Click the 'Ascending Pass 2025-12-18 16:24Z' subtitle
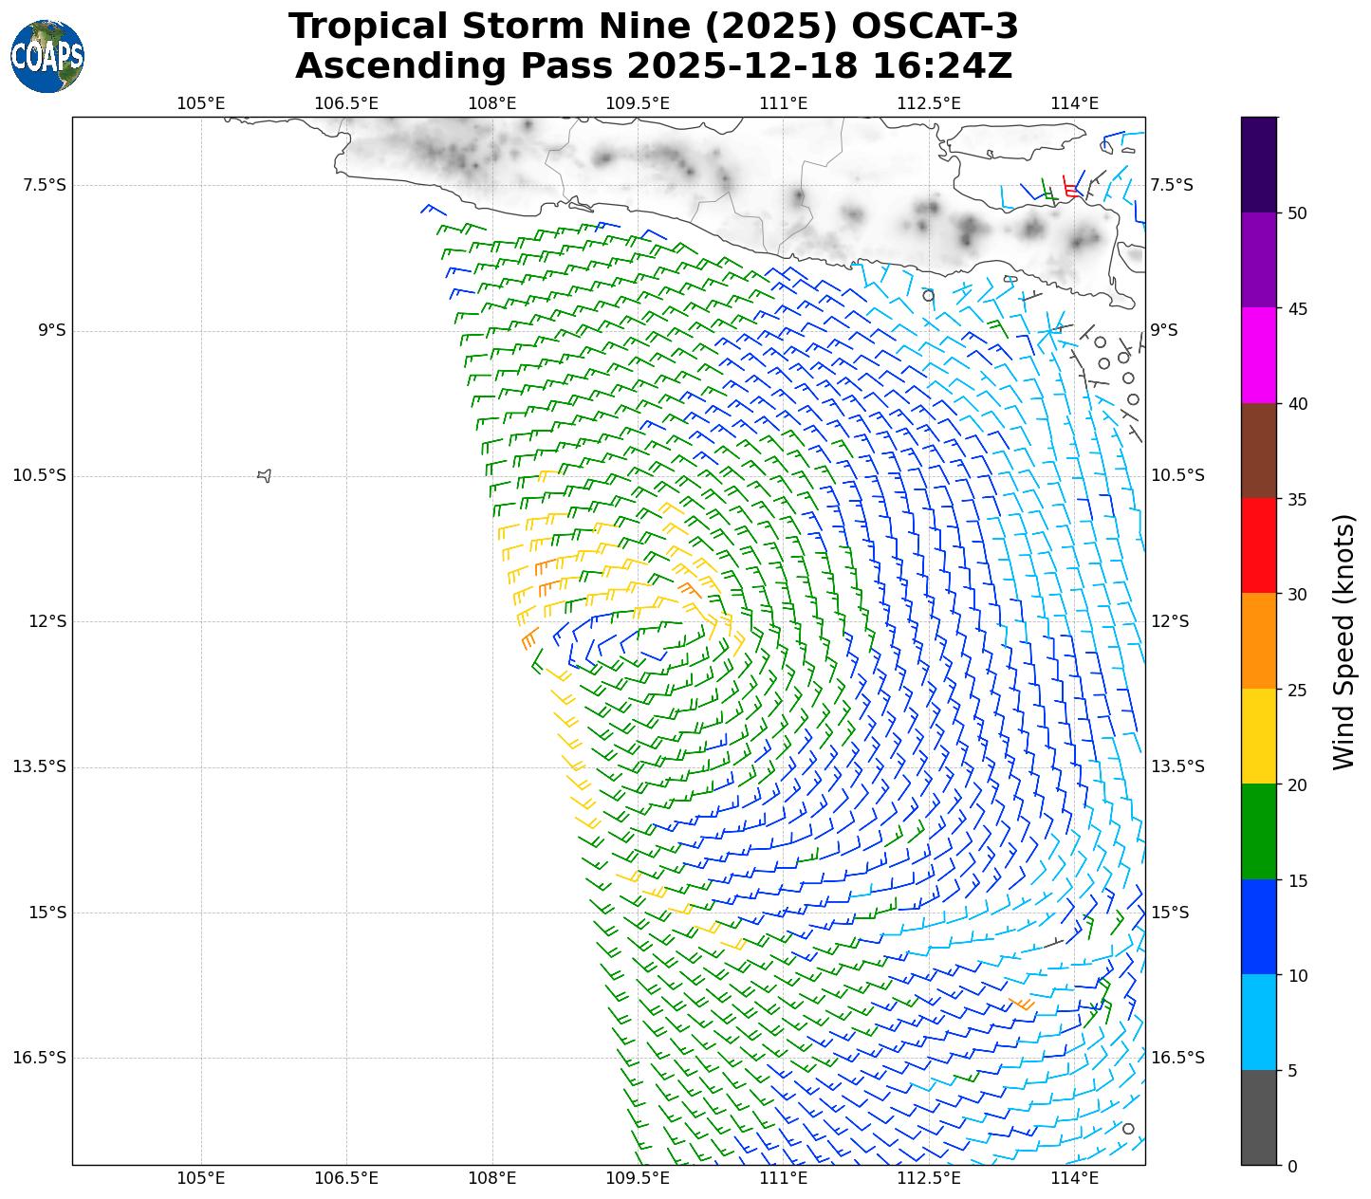Image resolution: width=1371 pixels, height=1199 pixels. coord(653,66)
